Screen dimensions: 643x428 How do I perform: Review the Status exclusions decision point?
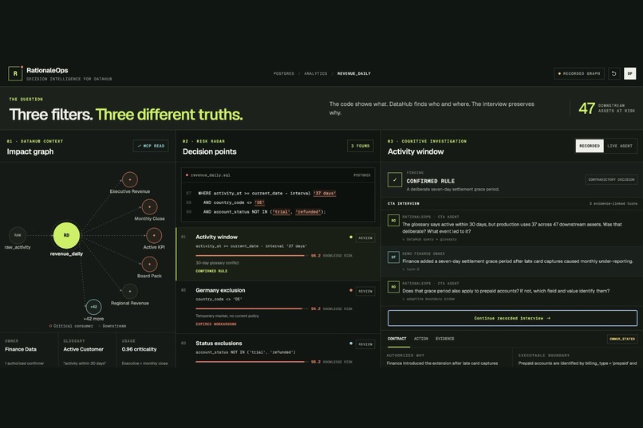(x=365, y=344)
